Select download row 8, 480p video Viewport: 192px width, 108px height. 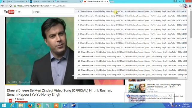pos(131,43)
